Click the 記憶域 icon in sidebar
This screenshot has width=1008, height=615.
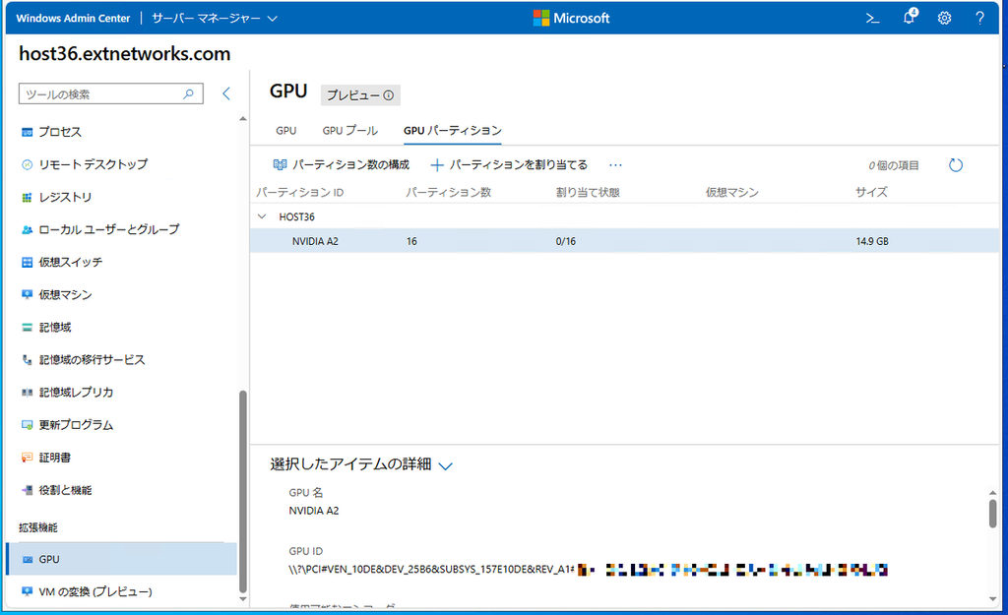27,327
